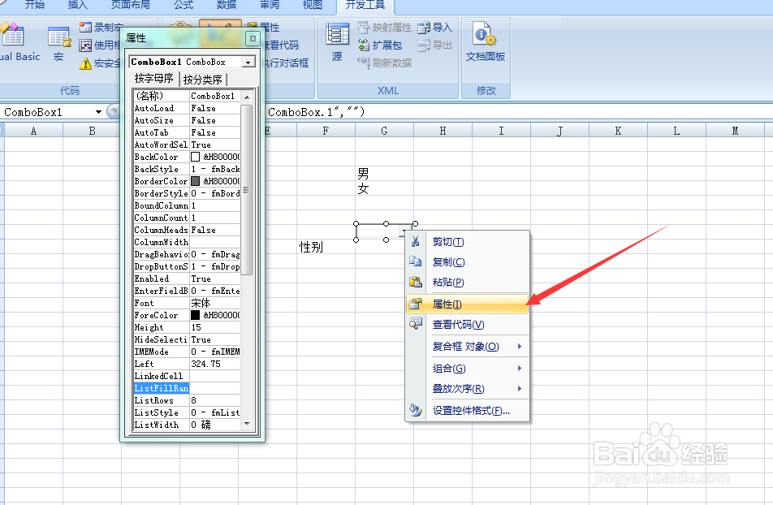Switch to the 按字母序 tab

point(153,79)
